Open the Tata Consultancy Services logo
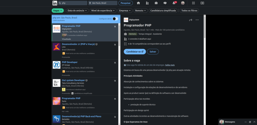 (56, 83)
